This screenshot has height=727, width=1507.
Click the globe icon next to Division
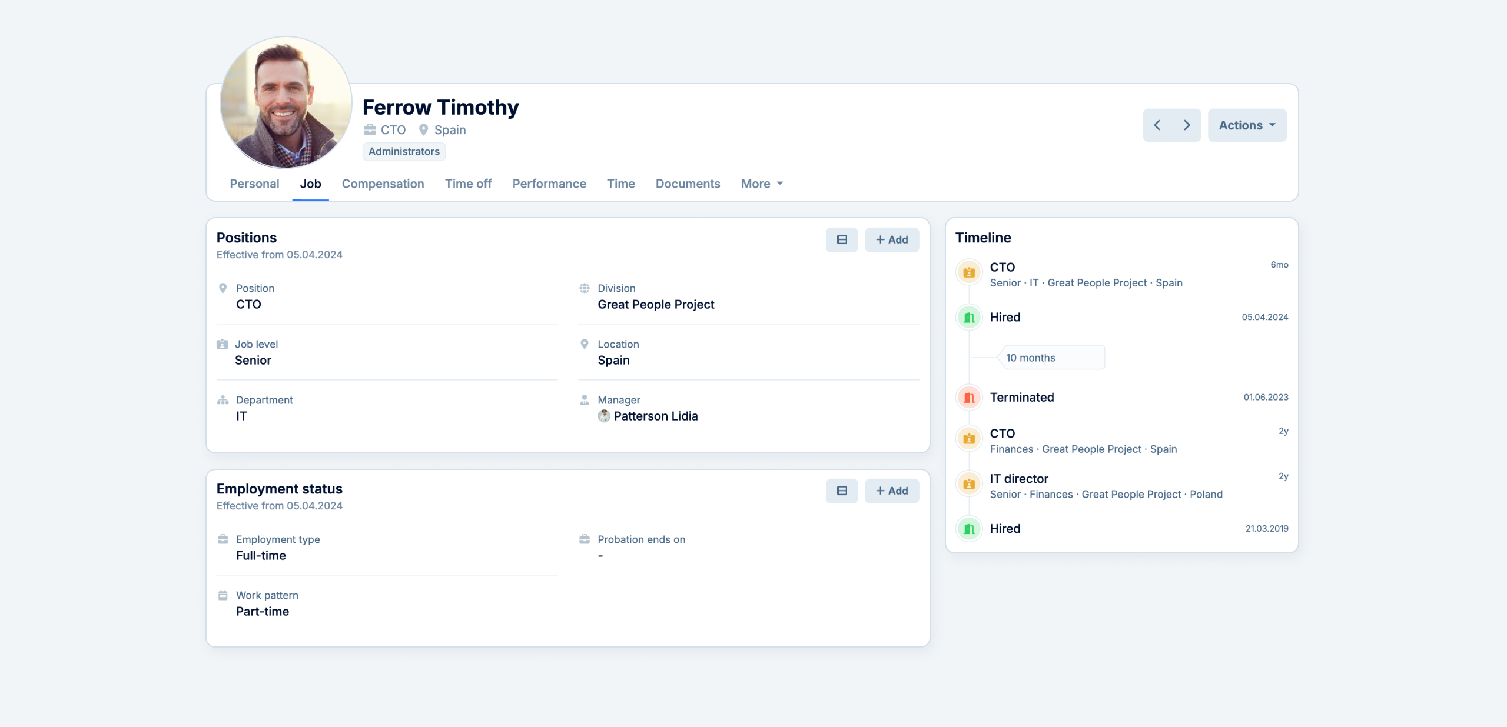tap(585, 288)
